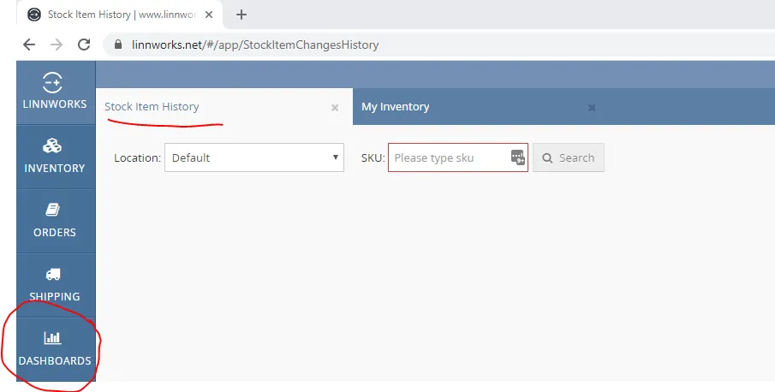The width and height of the screenshot is (775, 392).
Task: Open a new browser tab with the plus icon
Action: [241, 15]
